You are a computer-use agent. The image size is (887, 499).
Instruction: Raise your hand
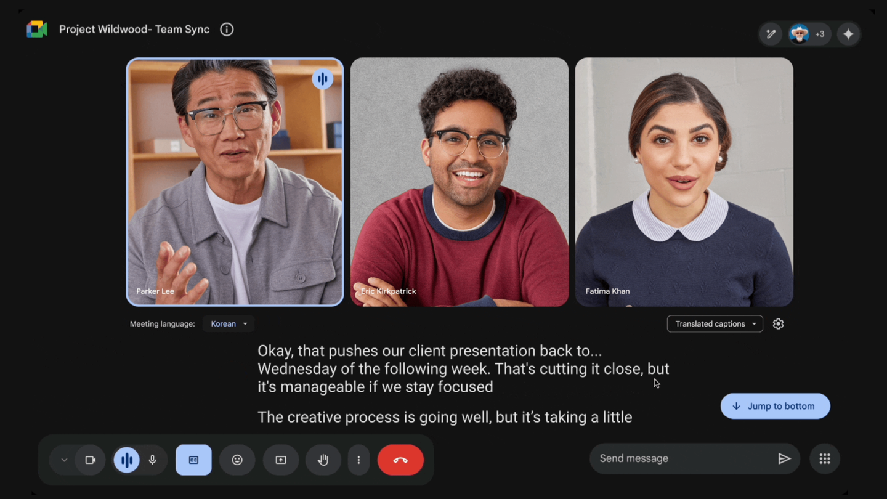click(323, 459)
